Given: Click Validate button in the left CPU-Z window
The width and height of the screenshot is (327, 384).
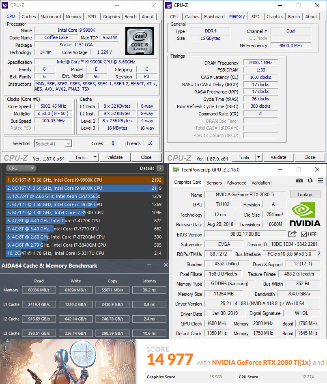Looking at the screenshot, I should pos(115,157).
